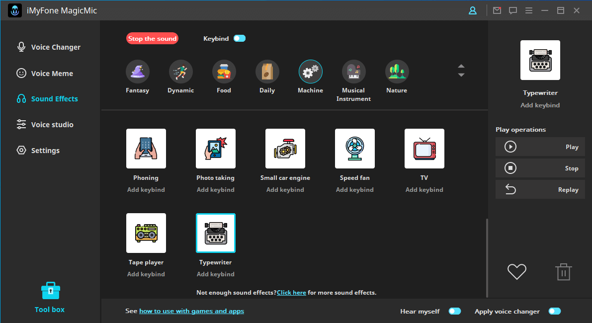Open the mail notifications icon
Screen dimensions: 592x323
(x=497, y=10)
